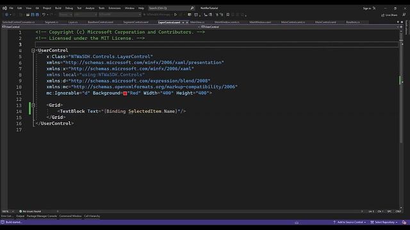Image resolution: width=410 pixels, height=230 pixels.
Task: Open the Command Window tab
Action: [70, 216]
